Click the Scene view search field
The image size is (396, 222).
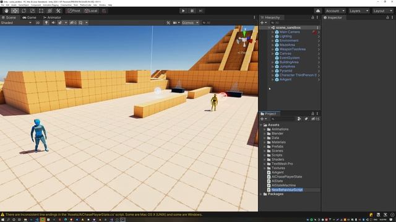[x=229, y=23]
